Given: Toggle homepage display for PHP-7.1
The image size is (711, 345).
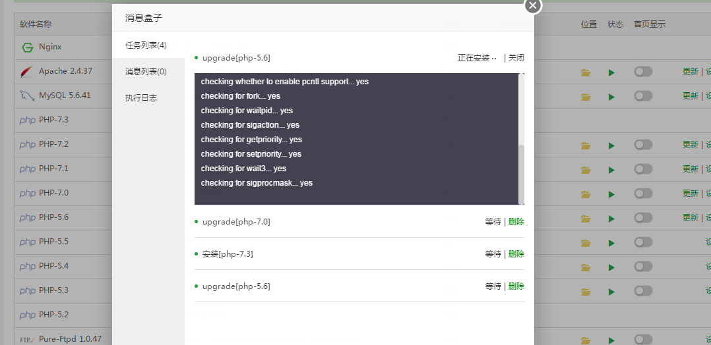Looking at the screenshot, I should [x=643, y=169].
